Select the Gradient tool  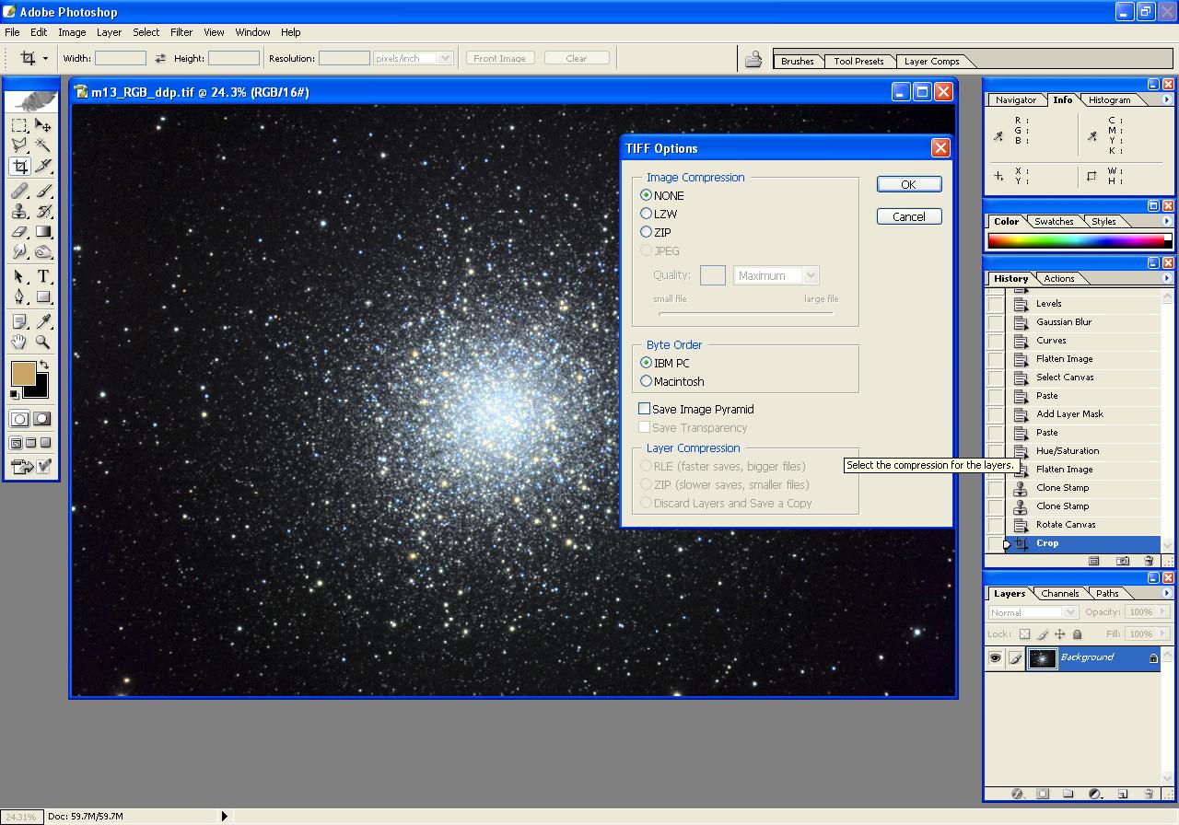43,232
